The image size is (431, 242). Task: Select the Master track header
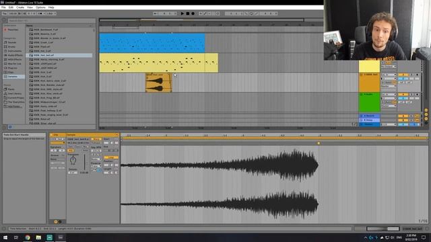click(369, 124)
